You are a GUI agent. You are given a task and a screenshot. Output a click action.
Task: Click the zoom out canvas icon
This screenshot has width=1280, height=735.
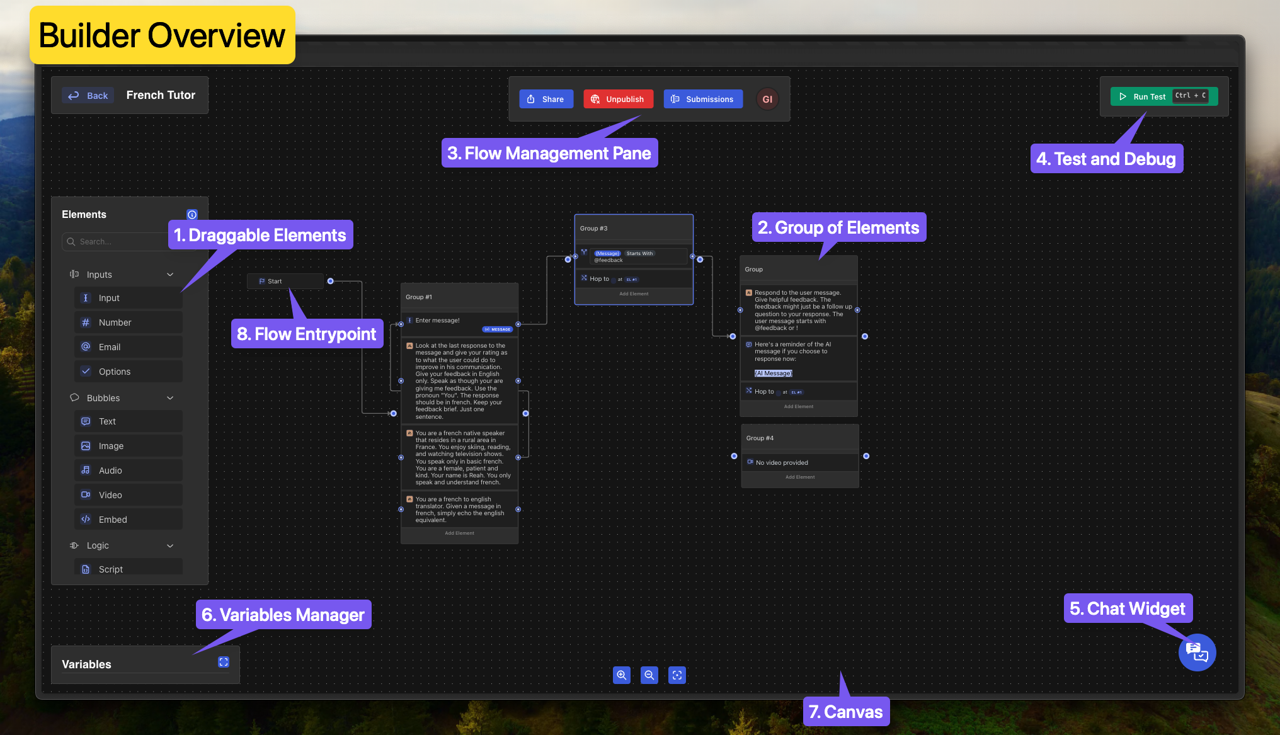[649, 675]
